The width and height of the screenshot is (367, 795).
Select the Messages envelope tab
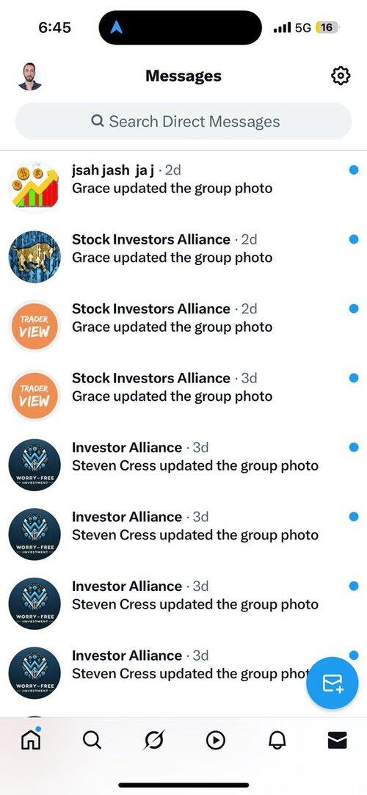pyautogui.click(x=338, y=741)
